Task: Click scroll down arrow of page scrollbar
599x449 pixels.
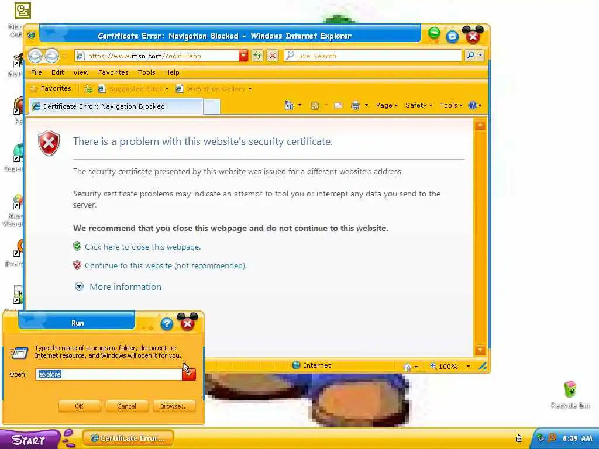Action: coord(480,350)
